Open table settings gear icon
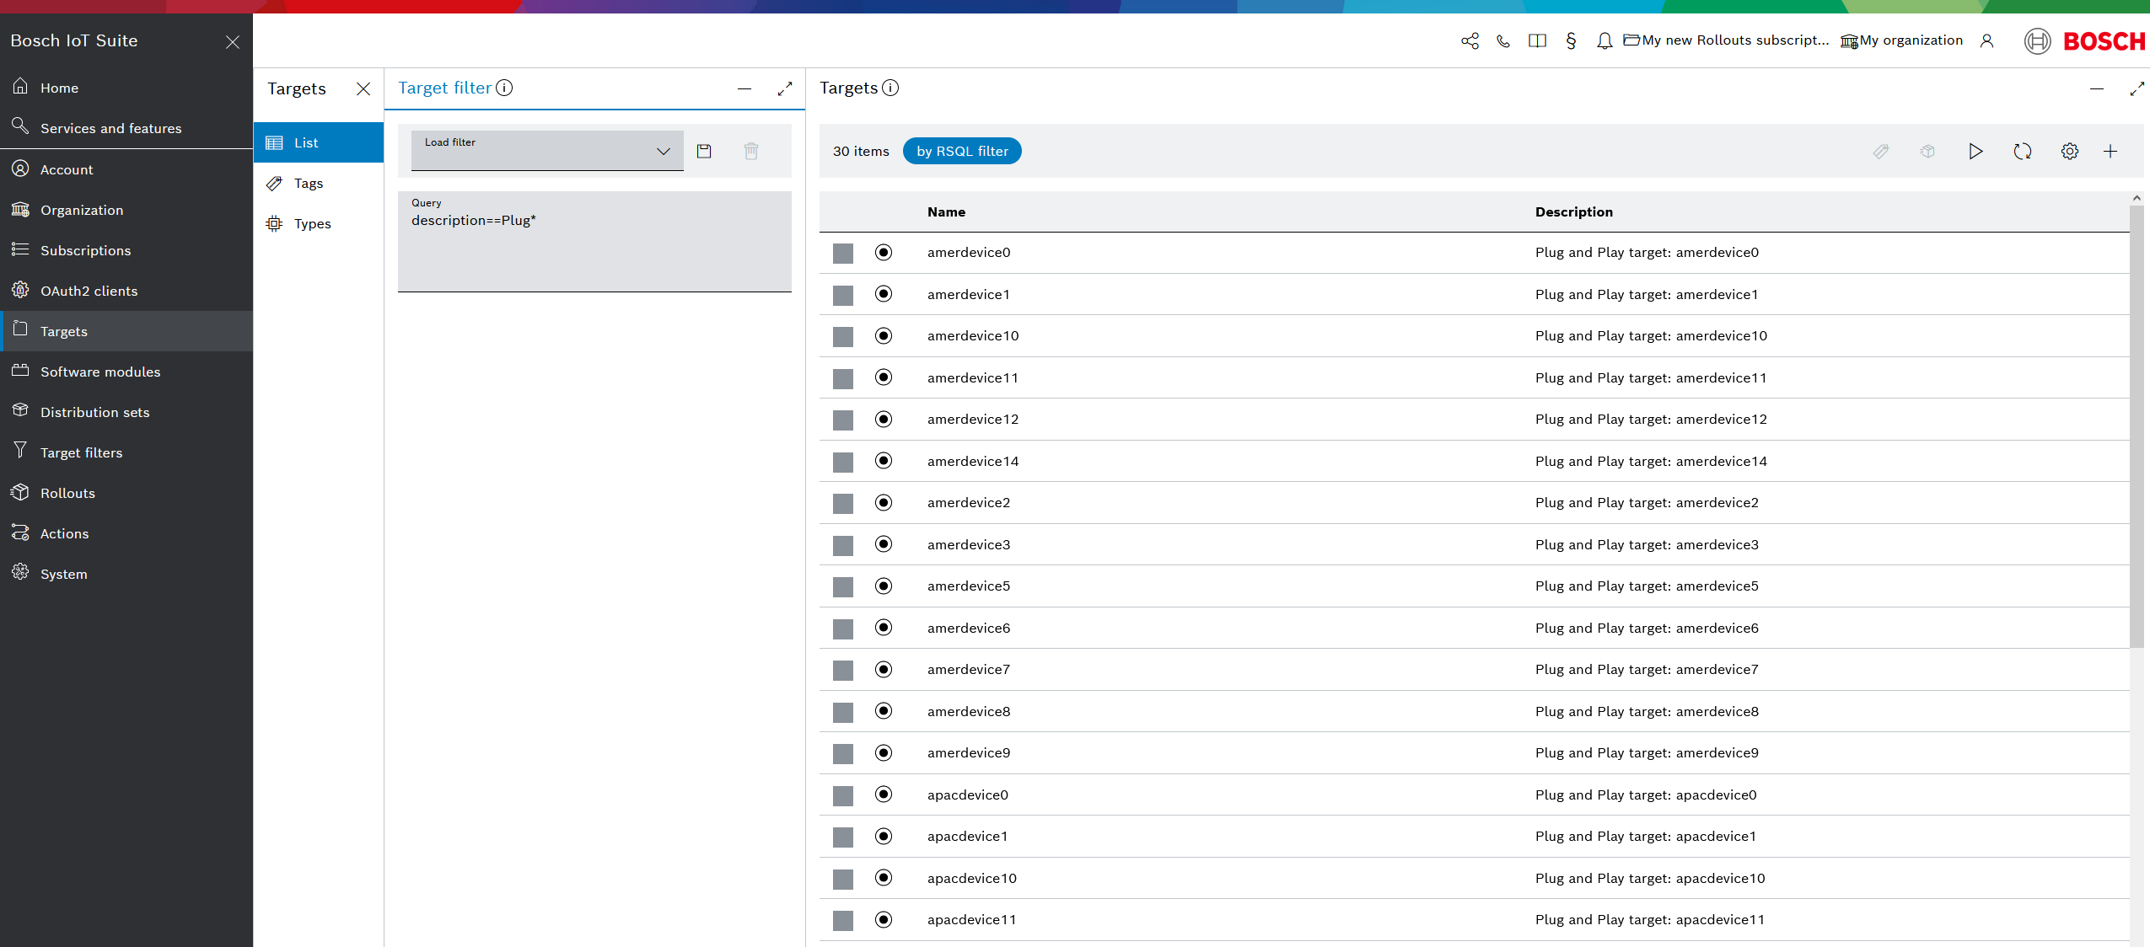 pyautogui.click(x=2069, y=151)
